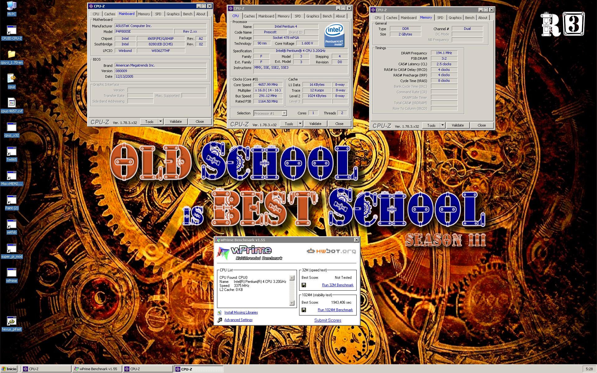Activate the first CPU-Z taskbar button
Image resolution: width=597 pixels, height=373 pixels.
[46, 369]
